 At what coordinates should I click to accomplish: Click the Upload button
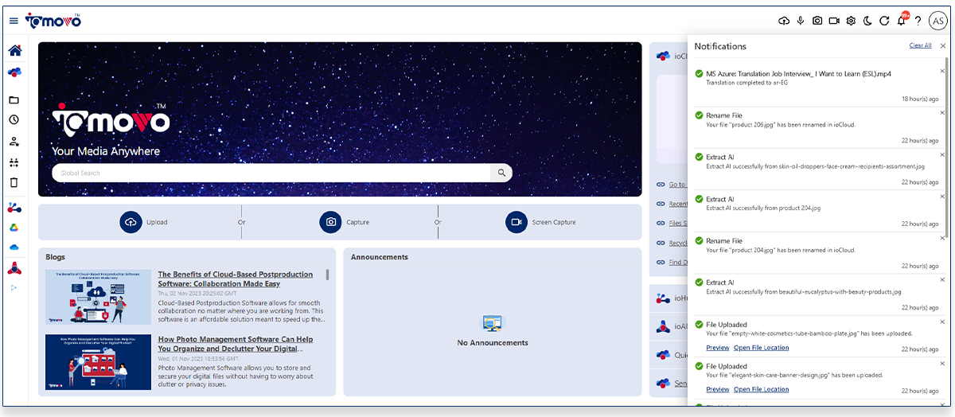(143, 222)
